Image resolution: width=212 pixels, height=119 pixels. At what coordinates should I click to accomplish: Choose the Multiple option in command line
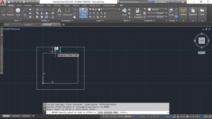[108, 112]
